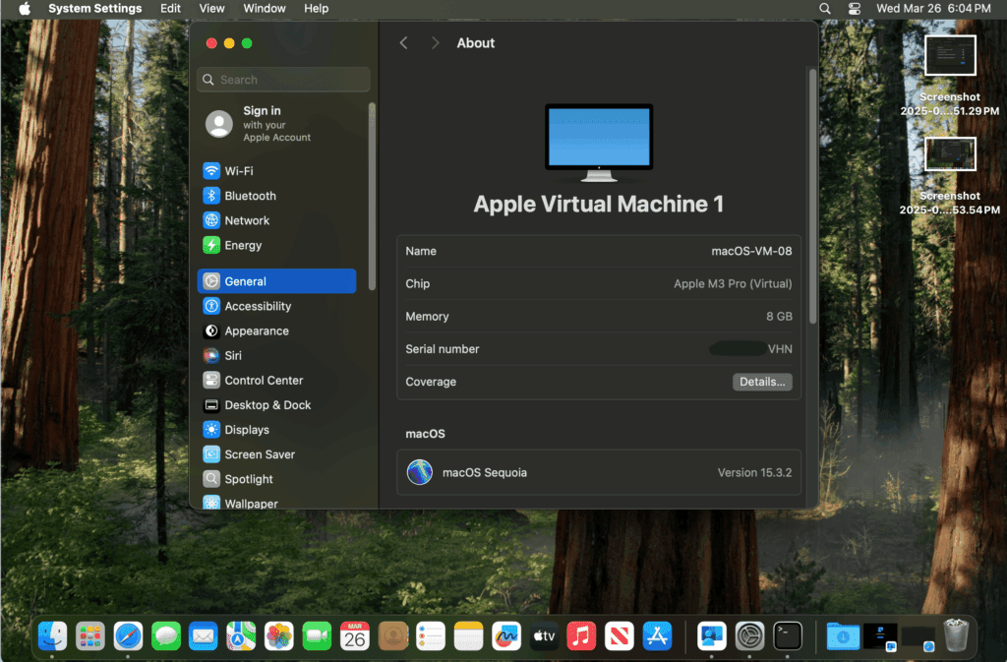
Task: Launch Safari from the Dock
Action: coord(128,635)
